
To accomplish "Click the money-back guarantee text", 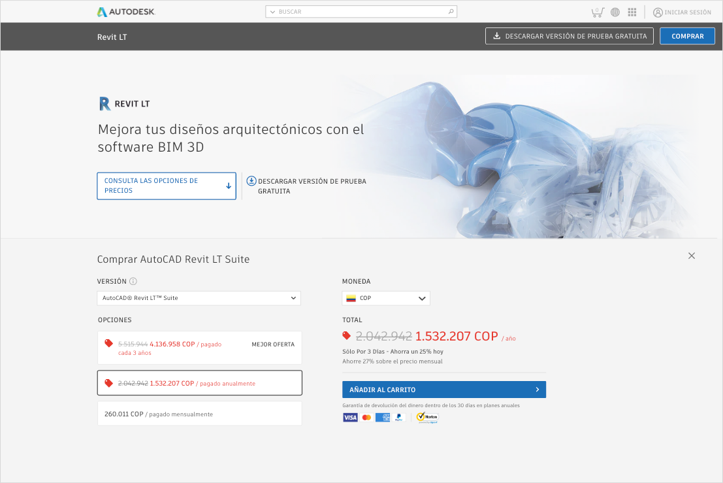I will [430, 405].
